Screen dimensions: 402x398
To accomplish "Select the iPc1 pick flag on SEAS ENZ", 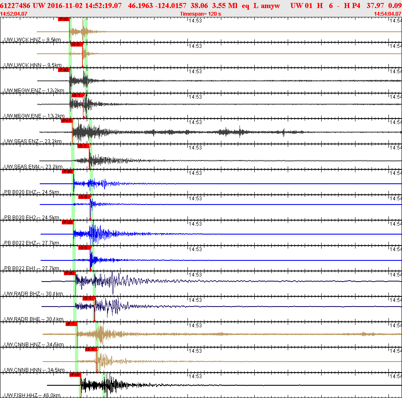I will pos(67,121).
